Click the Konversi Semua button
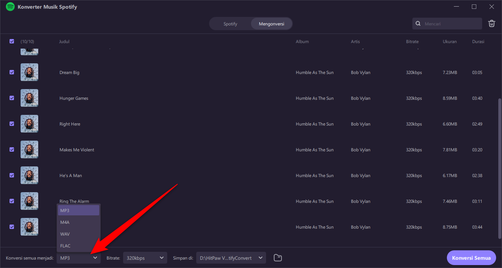 (x=471, y=258)
